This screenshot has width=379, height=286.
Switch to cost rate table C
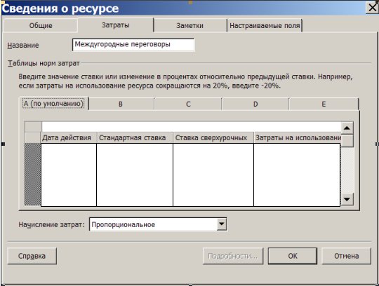click(x=188, y=104)
